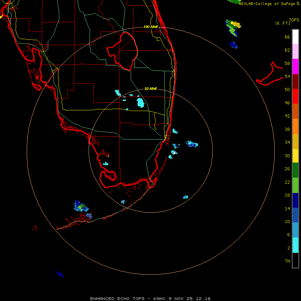The width and height of the screenshot is (301, 301).
Task: Click the ENHANCED ECHO TOPS footer text
Action: (x=150, y=299)
